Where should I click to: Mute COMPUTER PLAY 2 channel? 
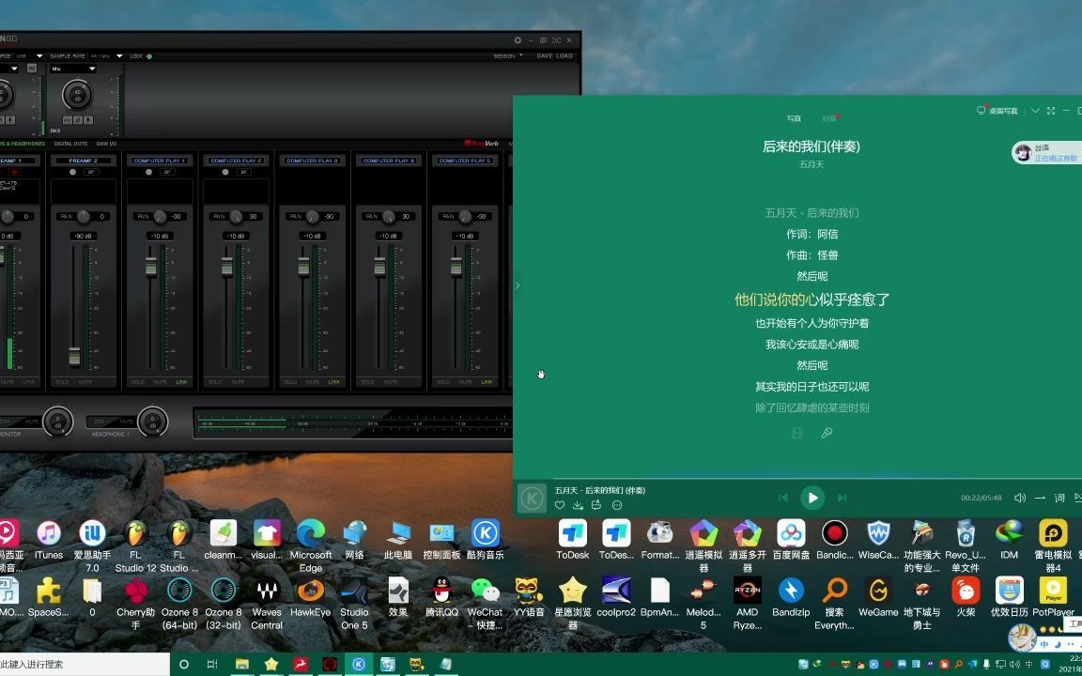coord(238,381)
